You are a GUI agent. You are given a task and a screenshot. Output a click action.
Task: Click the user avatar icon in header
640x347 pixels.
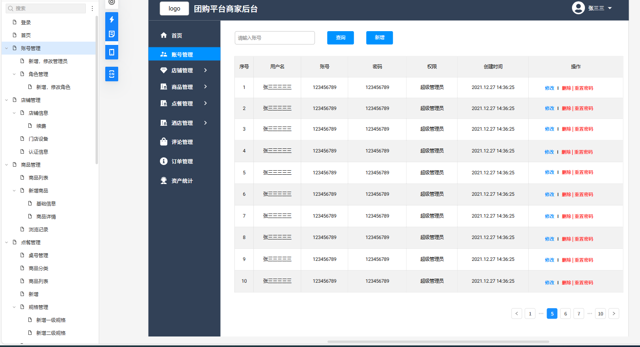pyautogui.click(x=578, y=8)
